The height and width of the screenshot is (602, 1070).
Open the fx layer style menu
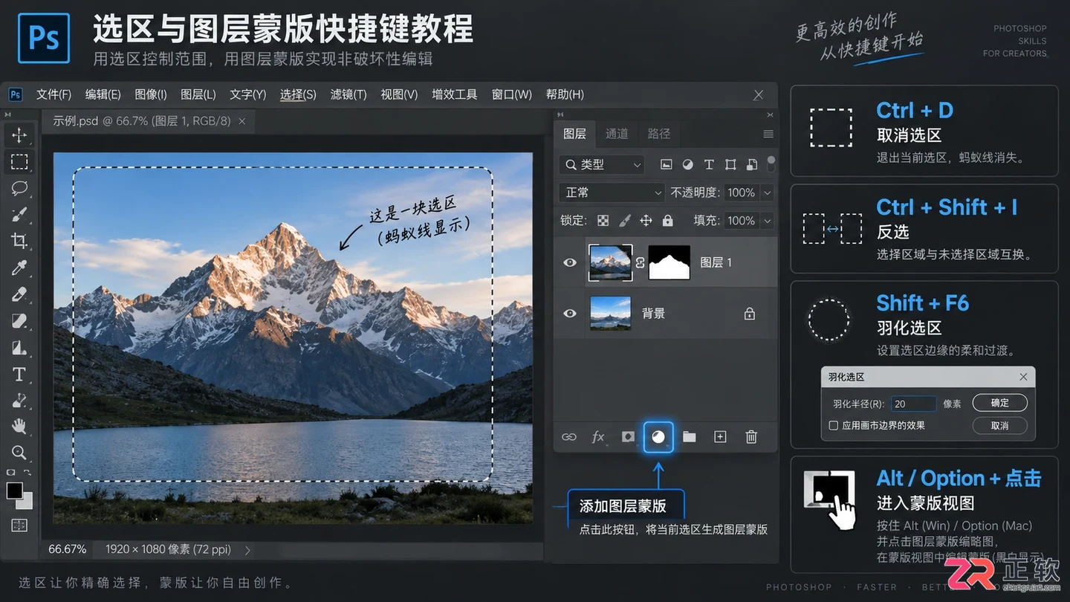point(598,437)
